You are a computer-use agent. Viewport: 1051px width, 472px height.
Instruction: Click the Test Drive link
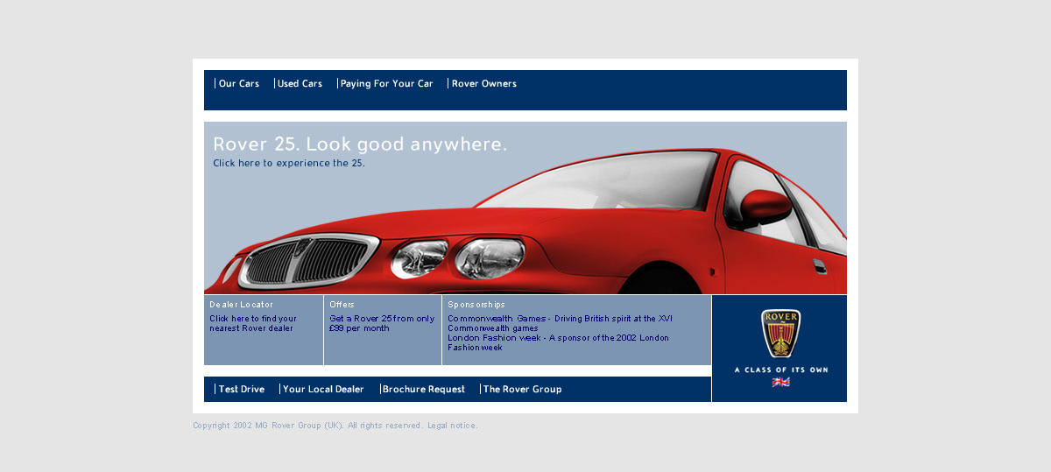(x=241, y=390)
